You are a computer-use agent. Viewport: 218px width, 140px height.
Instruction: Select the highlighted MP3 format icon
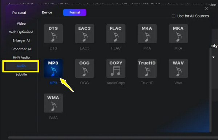(53, 68)
